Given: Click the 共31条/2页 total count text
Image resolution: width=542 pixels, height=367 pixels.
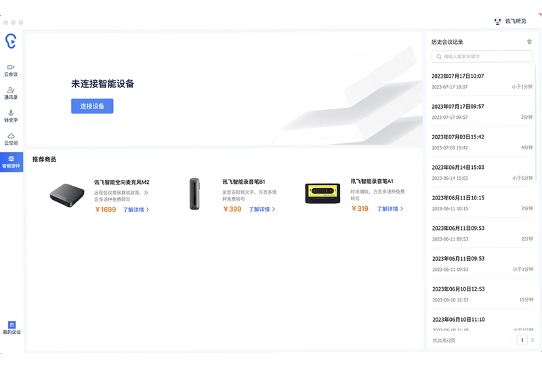Looking at the screenshot, I should click(444, 341).
